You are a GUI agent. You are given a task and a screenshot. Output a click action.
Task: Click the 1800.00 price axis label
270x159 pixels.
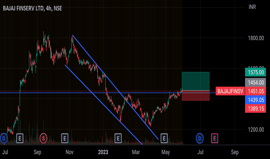256,38
